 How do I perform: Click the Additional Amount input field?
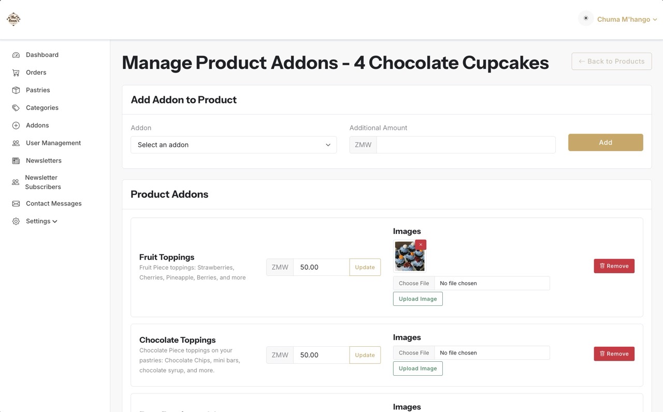(x=465, y=145)
